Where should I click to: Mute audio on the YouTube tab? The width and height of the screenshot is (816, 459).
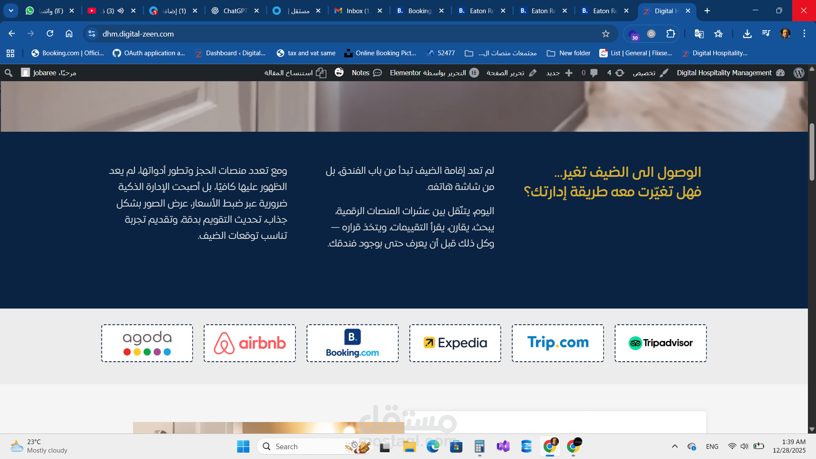point(121,11)
